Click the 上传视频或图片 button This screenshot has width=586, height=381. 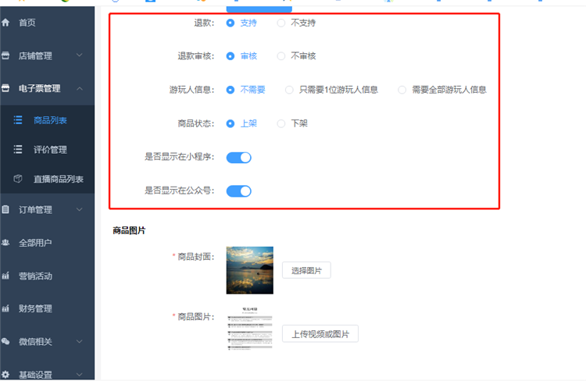320,334
